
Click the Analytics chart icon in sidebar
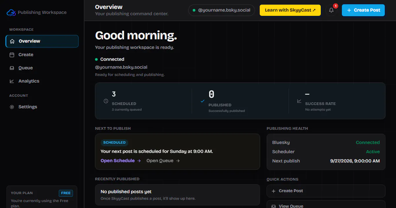click(x=12, y=81)
